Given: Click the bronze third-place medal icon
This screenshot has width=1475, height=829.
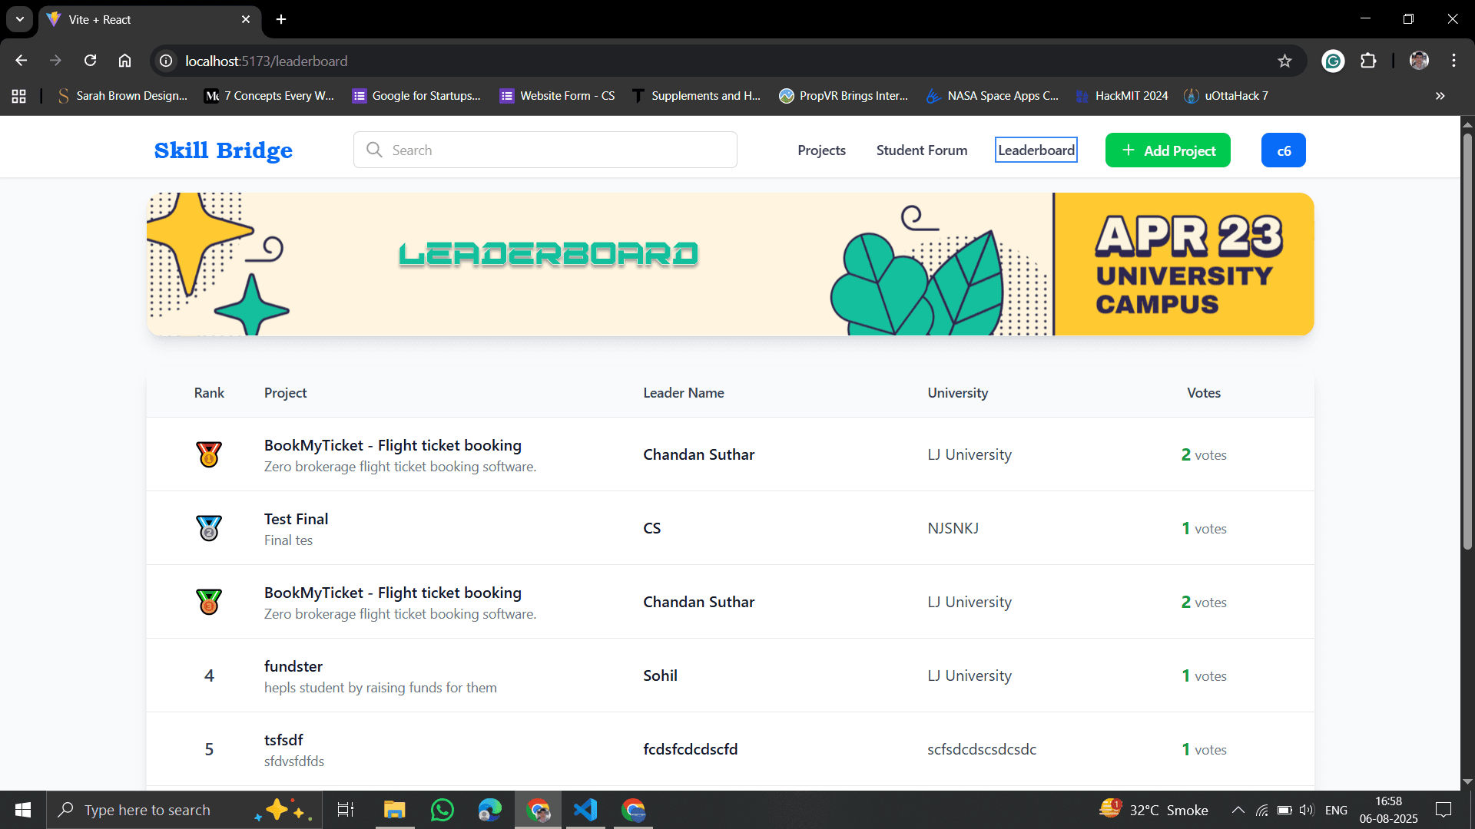Looking at the screenshot, I should coord(209,602).
